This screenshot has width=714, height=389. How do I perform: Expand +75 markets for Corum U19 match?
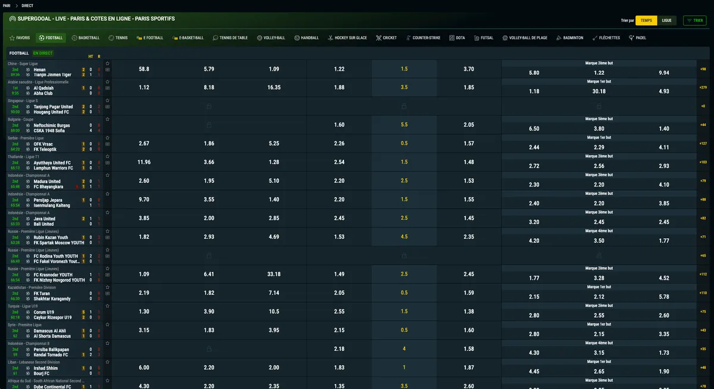tap(703, 311)
